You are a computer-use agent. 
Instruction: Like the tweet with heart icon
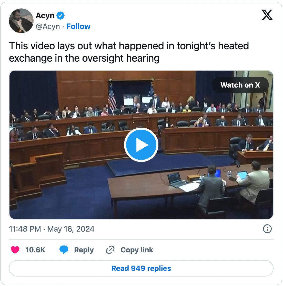pyautogui.click(x=15, y=250)
